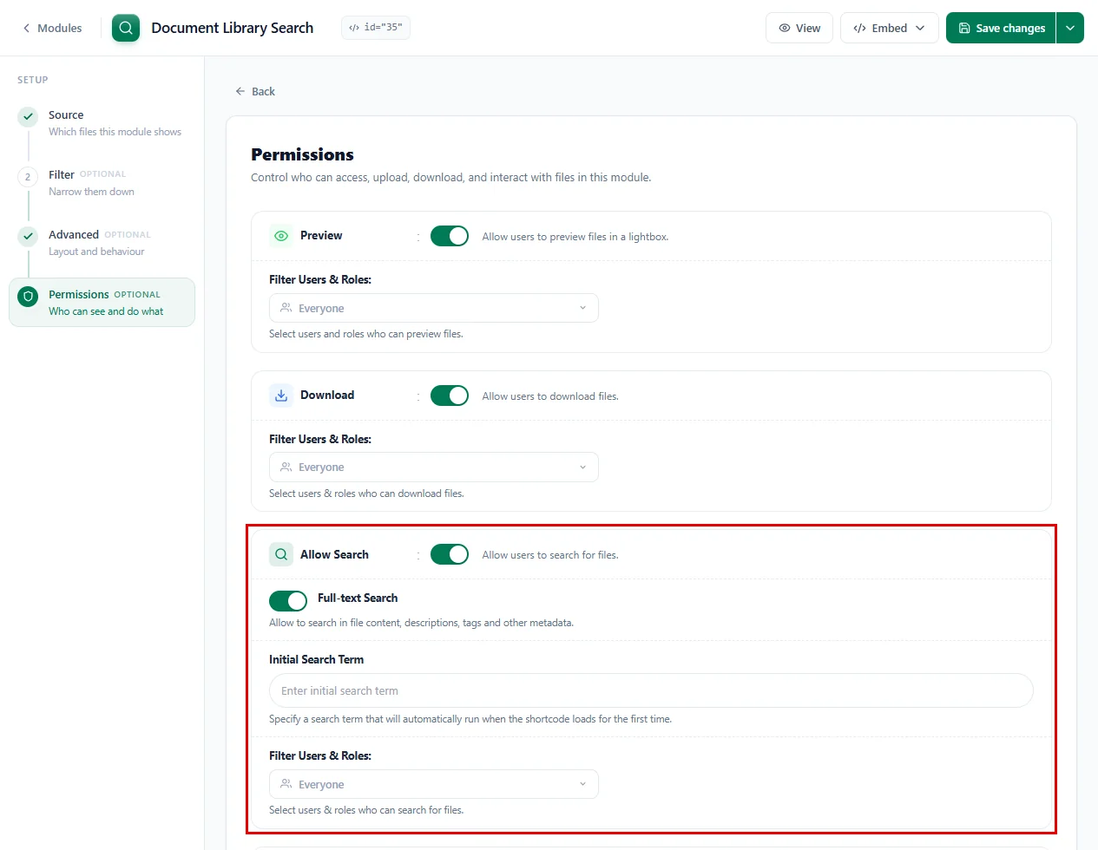Turn off the Download toggle
The image size is (1098, 850).
click(450, 396)
